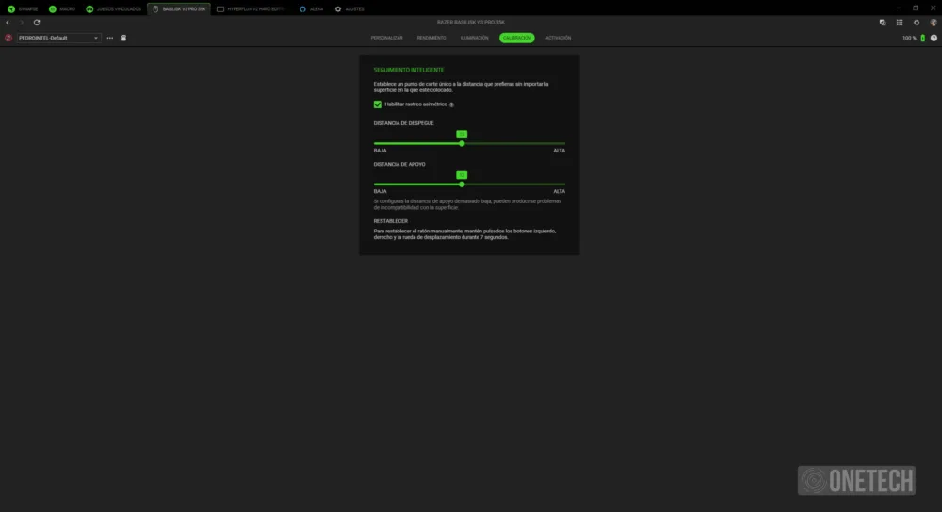
Task: Open the Synapse tab
Action: tap(23, 9)
